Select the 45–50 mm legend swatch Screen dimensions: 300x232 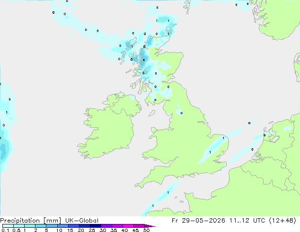pos(139,226)
